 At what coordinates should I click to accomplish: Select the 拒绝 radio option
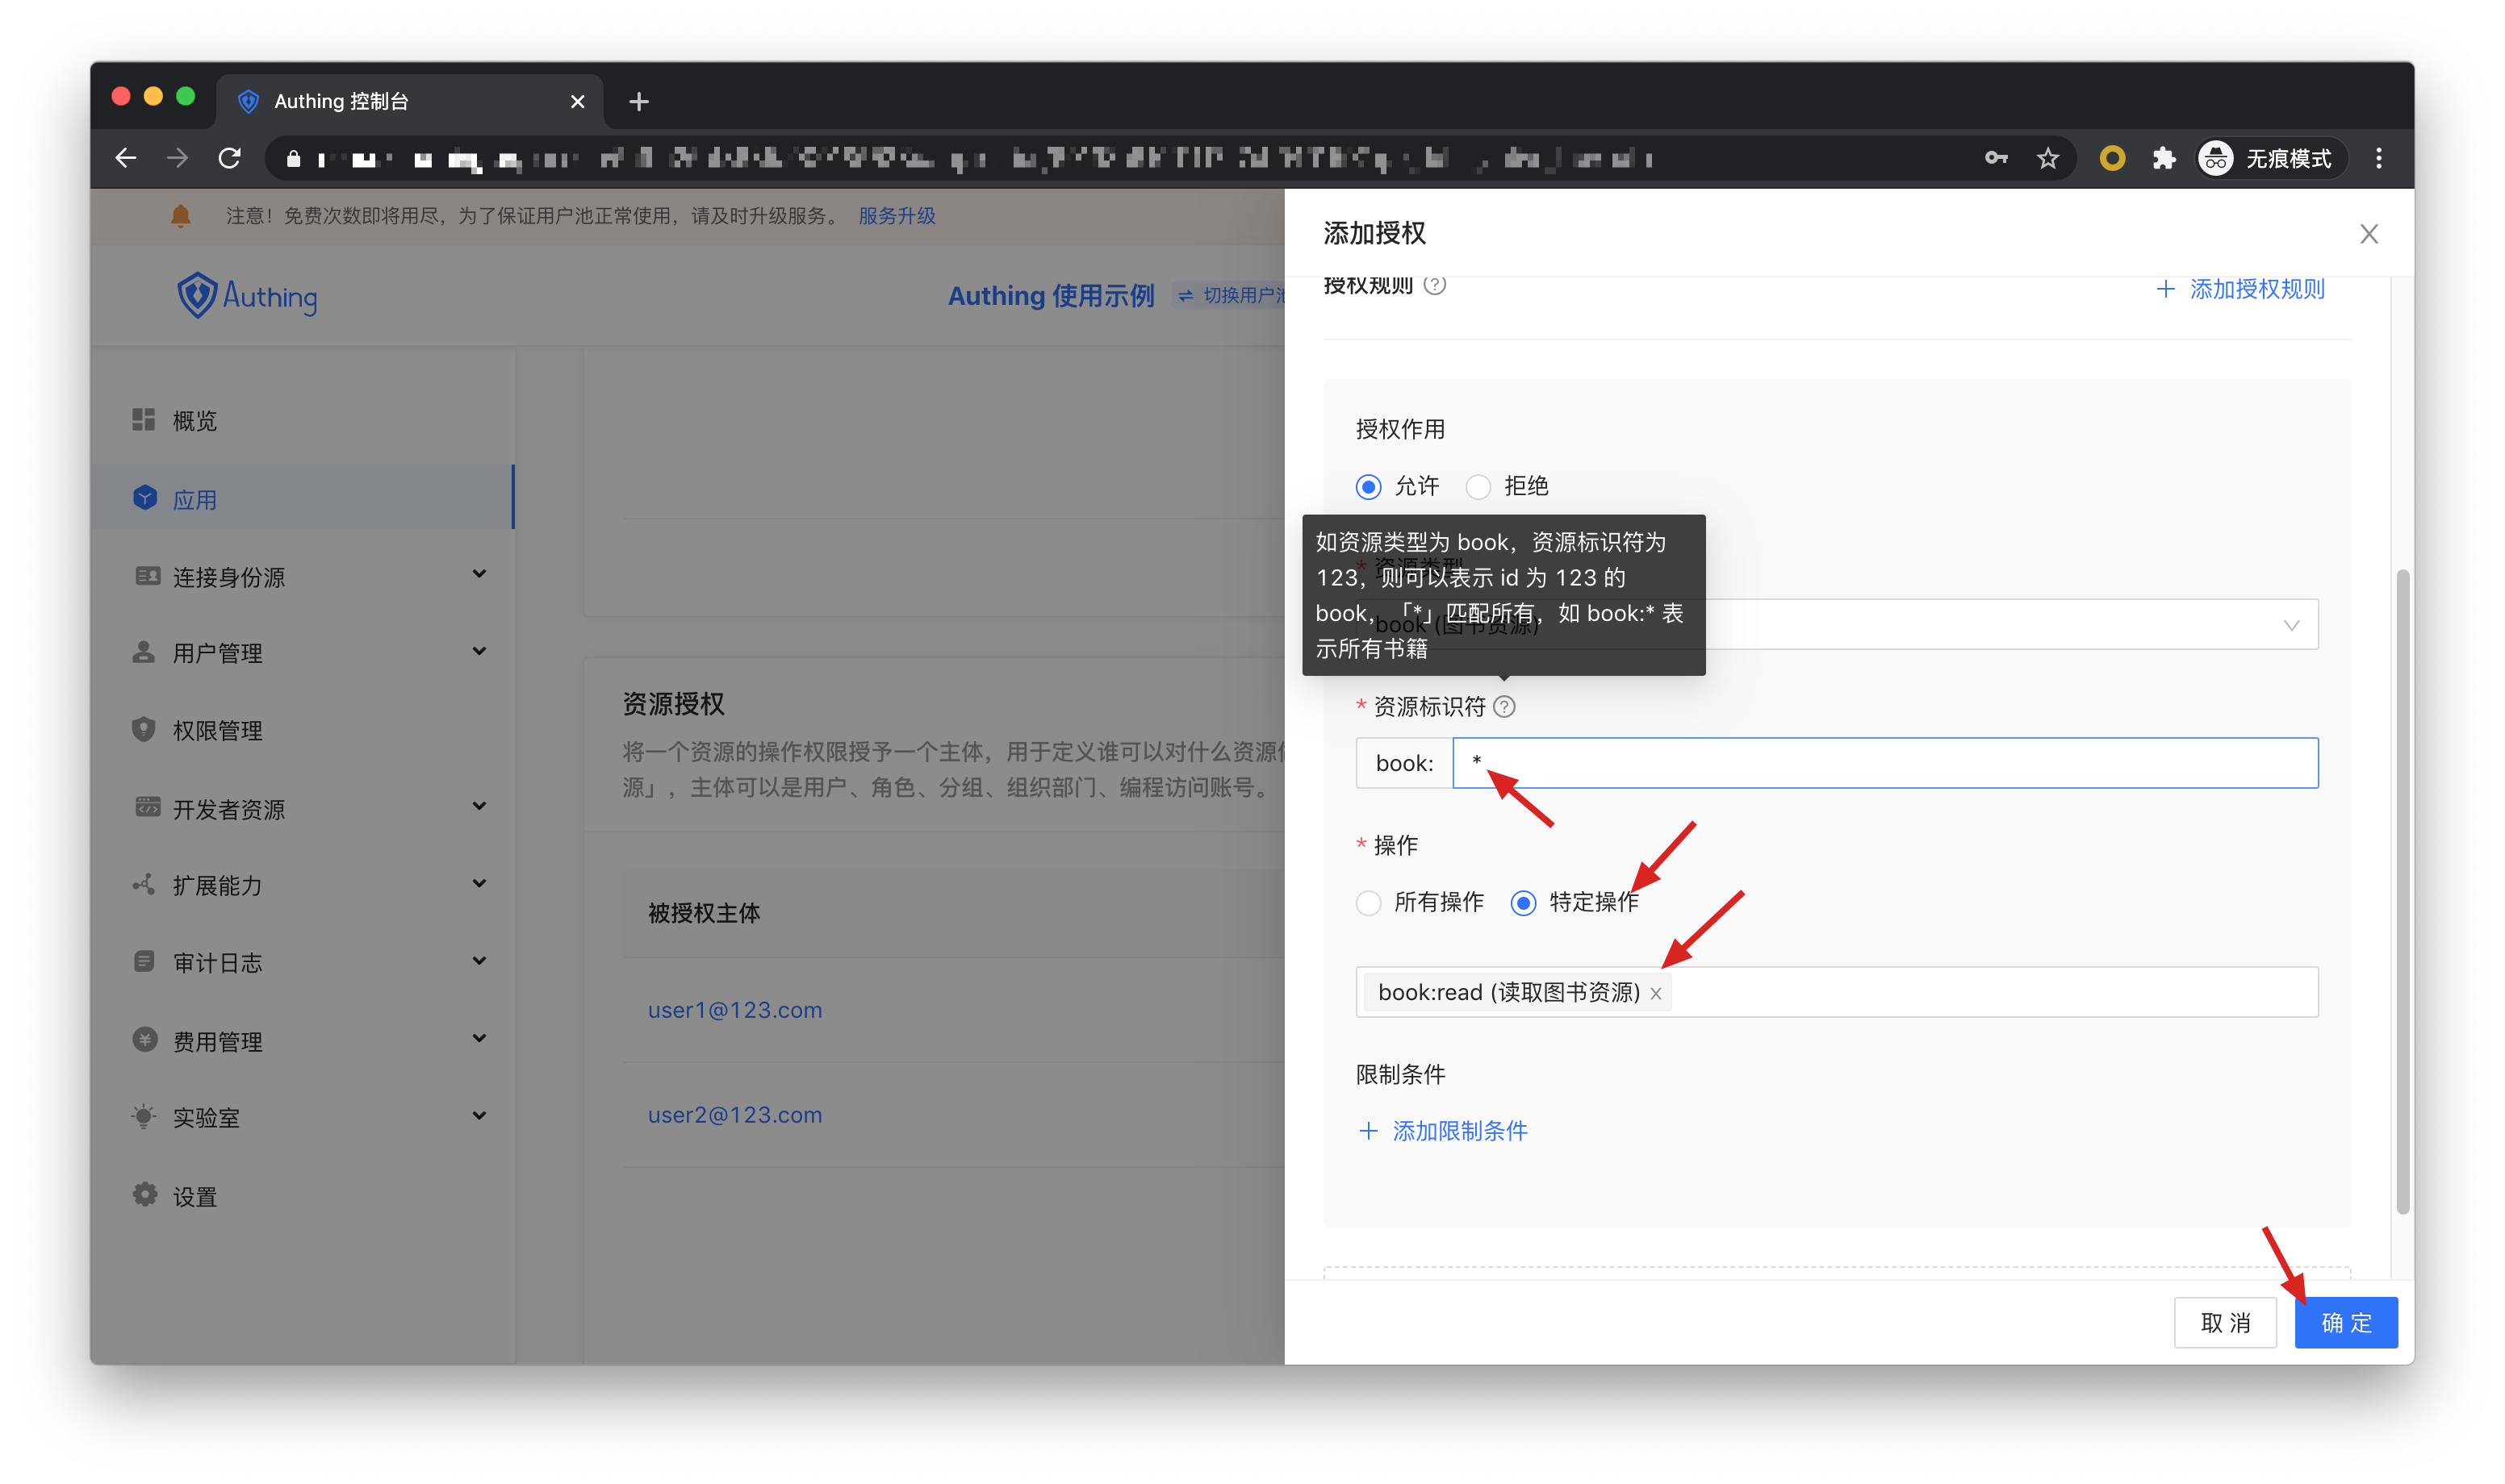(x=1478, y=487)
